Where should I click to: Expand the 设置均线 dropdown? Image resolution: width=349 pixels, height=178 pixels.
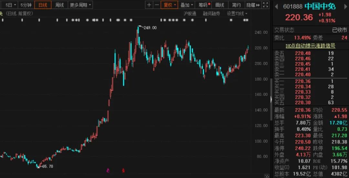coord(237,14)
